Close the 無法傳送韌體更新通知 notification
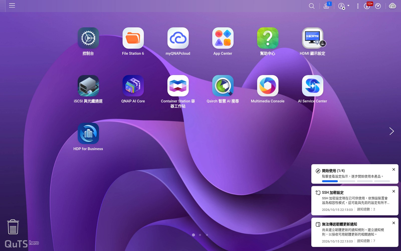 pyautogui.click(x=394, y=223)
